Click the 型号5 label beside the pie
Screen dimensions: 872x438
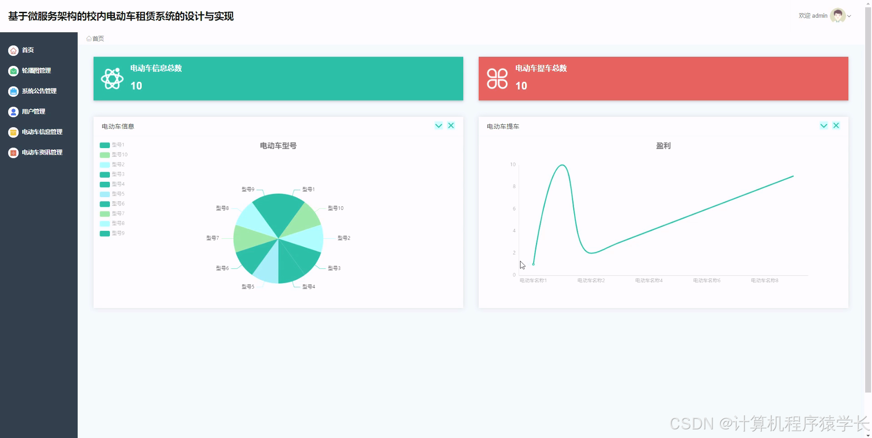pyautogui.click(x=248, y=287)
